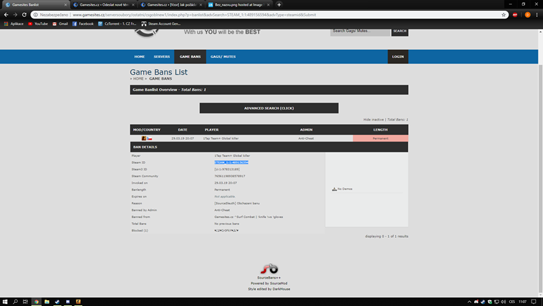Open the Gags/ Mutes navigation item
543x306 pixels.
tap(223, 57)
